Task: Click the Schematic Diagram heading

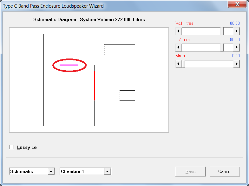Action: point(55,20)
